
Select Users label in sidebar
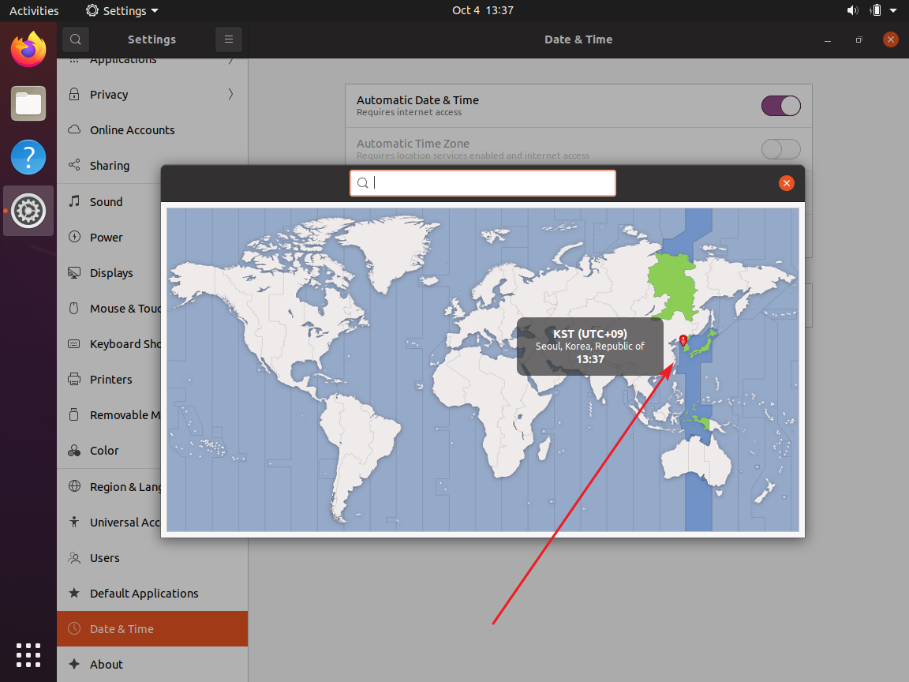[105, 558]
